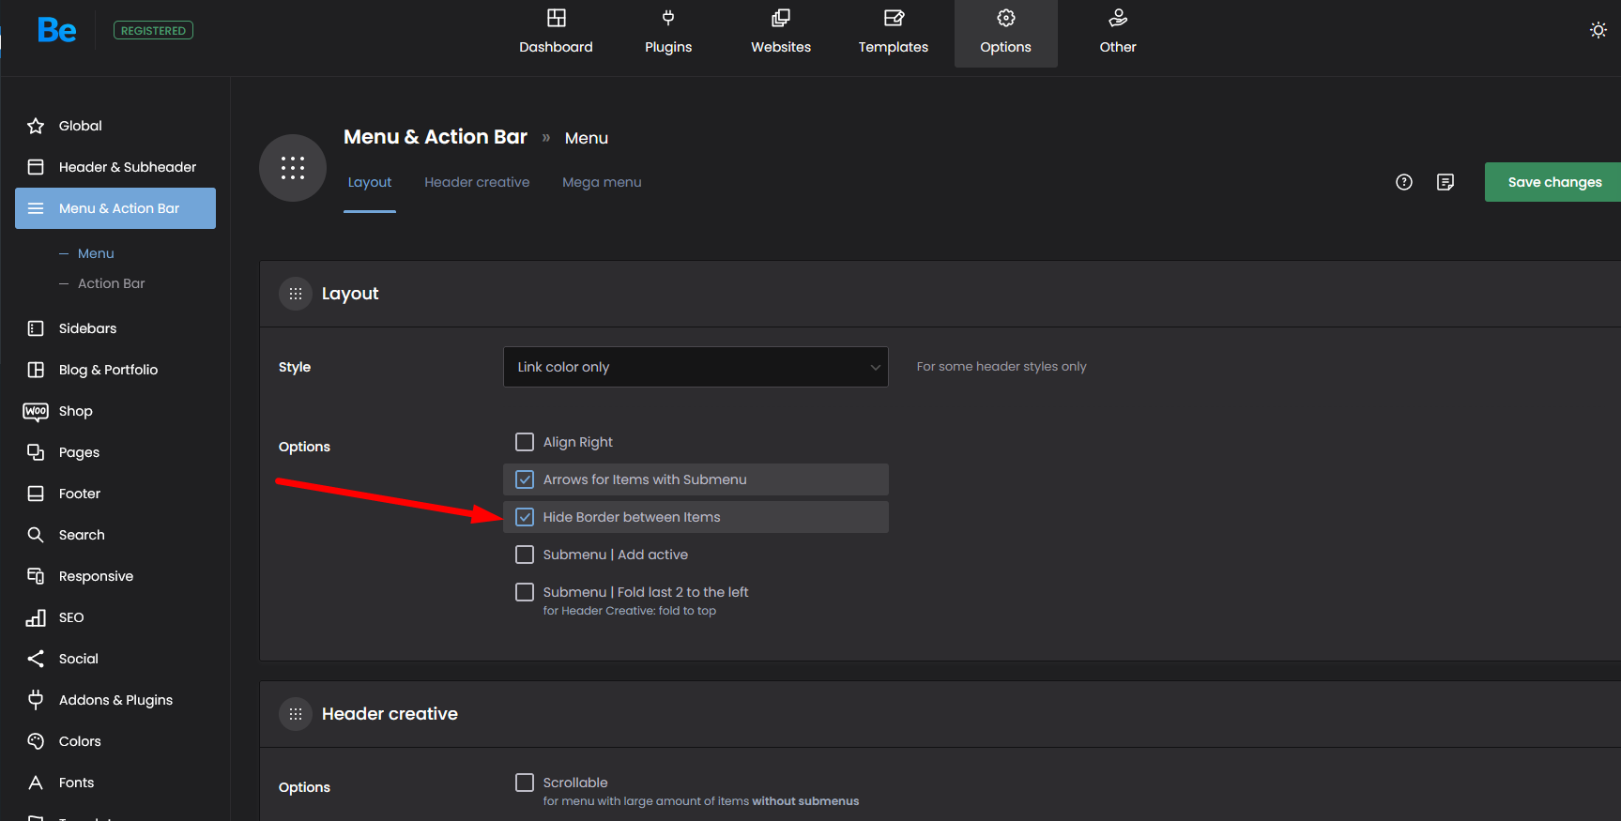
Task: Click the Menu breadcrumb text
Action: (x=587, y=138)
